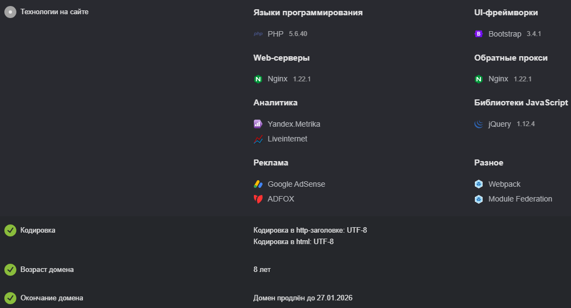Click the PHP logo icon
This screenshot has height=308, width=571.
[258, 34]
